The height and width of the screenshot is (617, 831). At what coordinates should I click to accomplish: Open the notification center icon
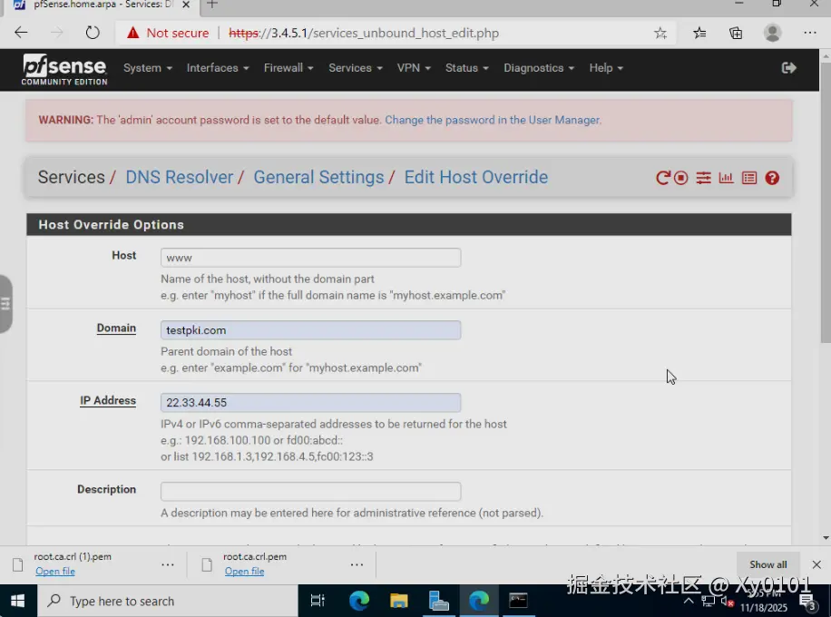coord(807,602)
